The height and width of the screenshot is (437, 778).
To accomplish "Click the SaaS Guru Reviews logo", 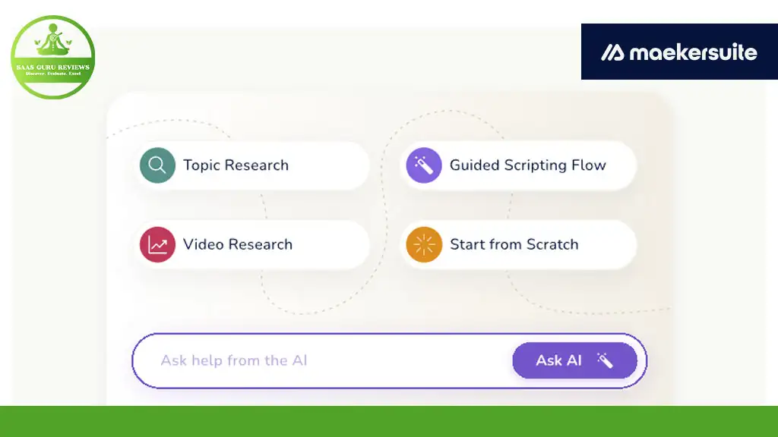I will [53, 57].
